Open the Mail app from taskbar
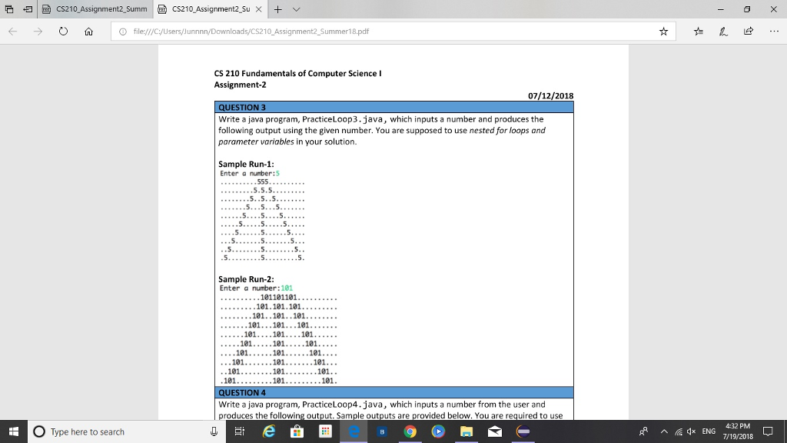This screenshot has height=443, width=787. point(495,431)
